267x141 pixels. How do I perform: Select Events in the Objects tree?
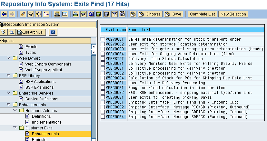click(x=31, y=47)
